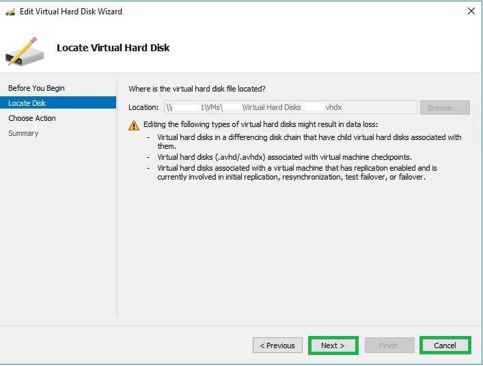This screenshot has height=366, width=483.
Task: Click the 'Locate Virtual Hard Disk' heading
Action: [x=113, y=48]
